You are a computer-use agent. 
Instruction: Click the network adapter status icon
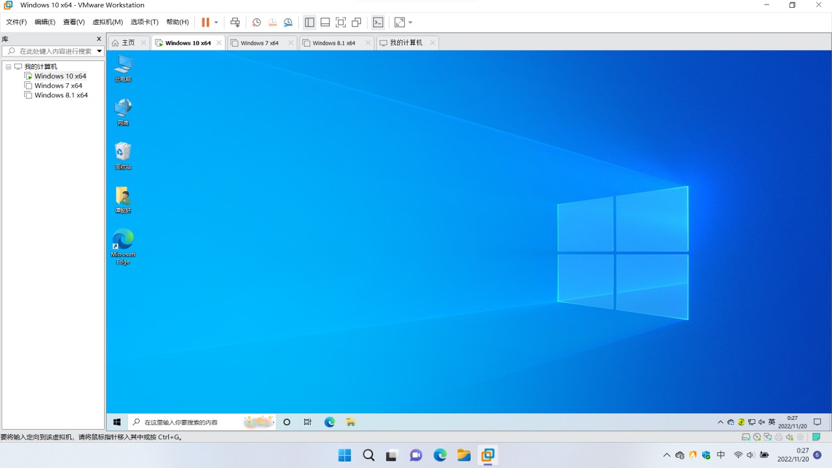click(768, 437)
